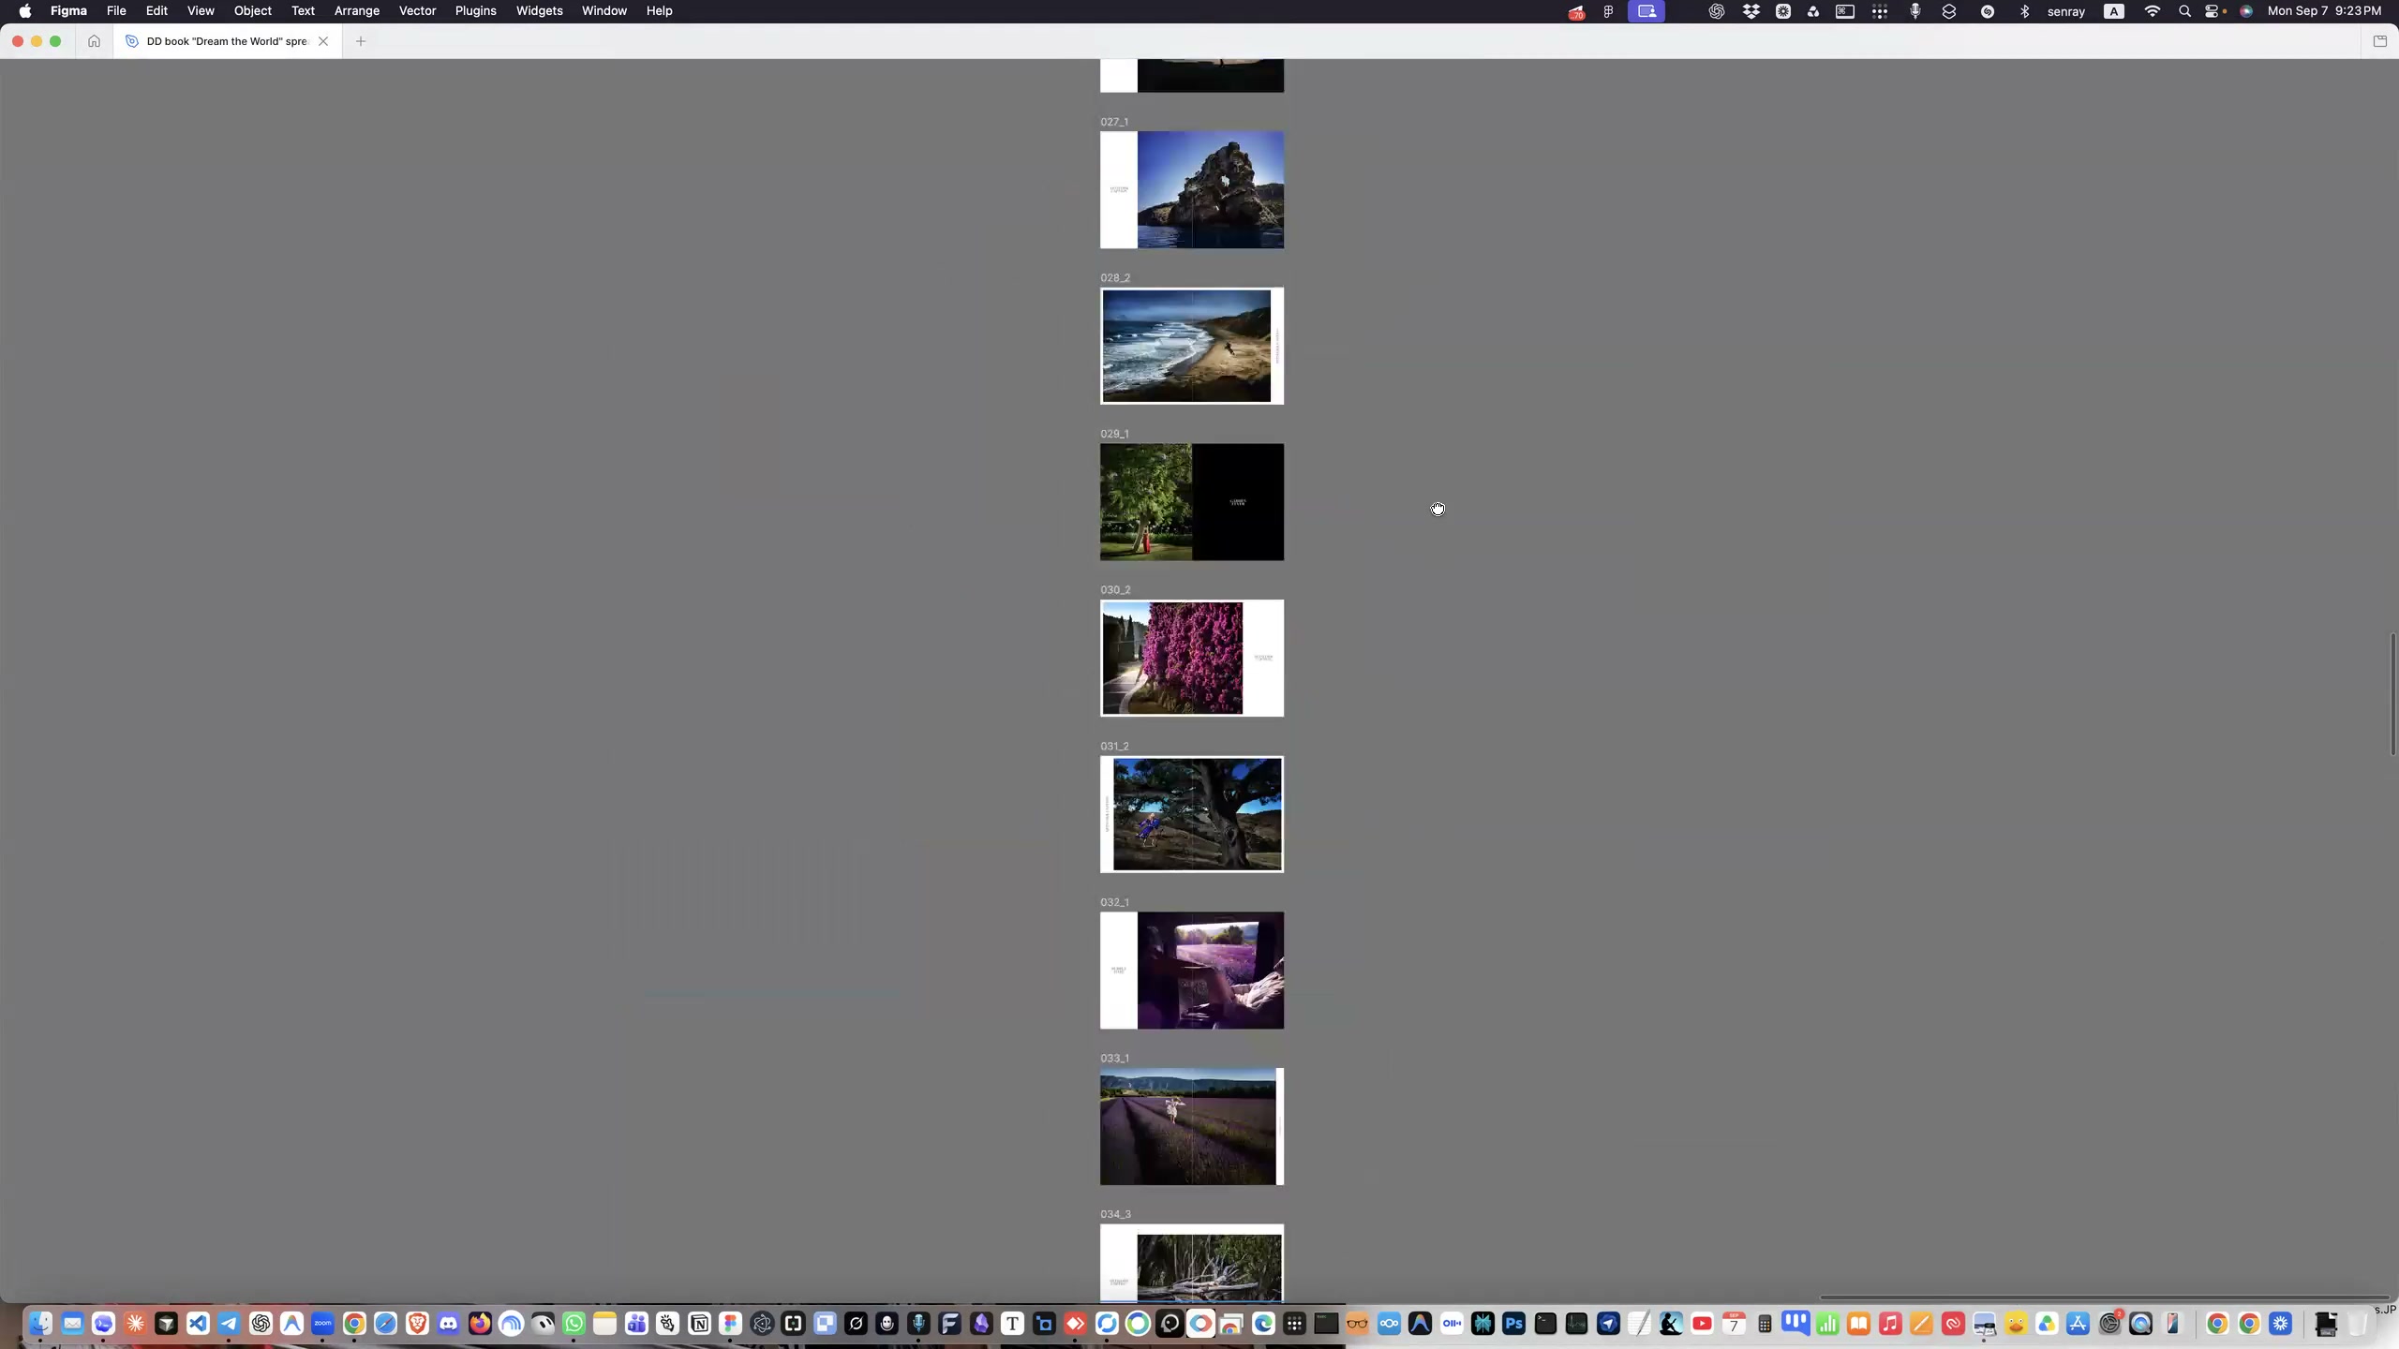
Task: Click the rock formation spread in frame 027_1
Action: (1192, 190)
